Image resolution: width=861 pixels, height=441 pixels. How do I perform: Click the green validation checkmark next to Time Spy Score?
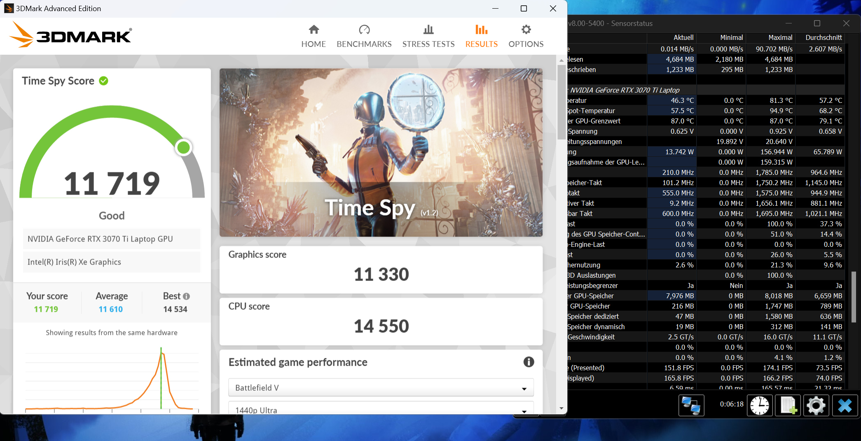[104, 81]
